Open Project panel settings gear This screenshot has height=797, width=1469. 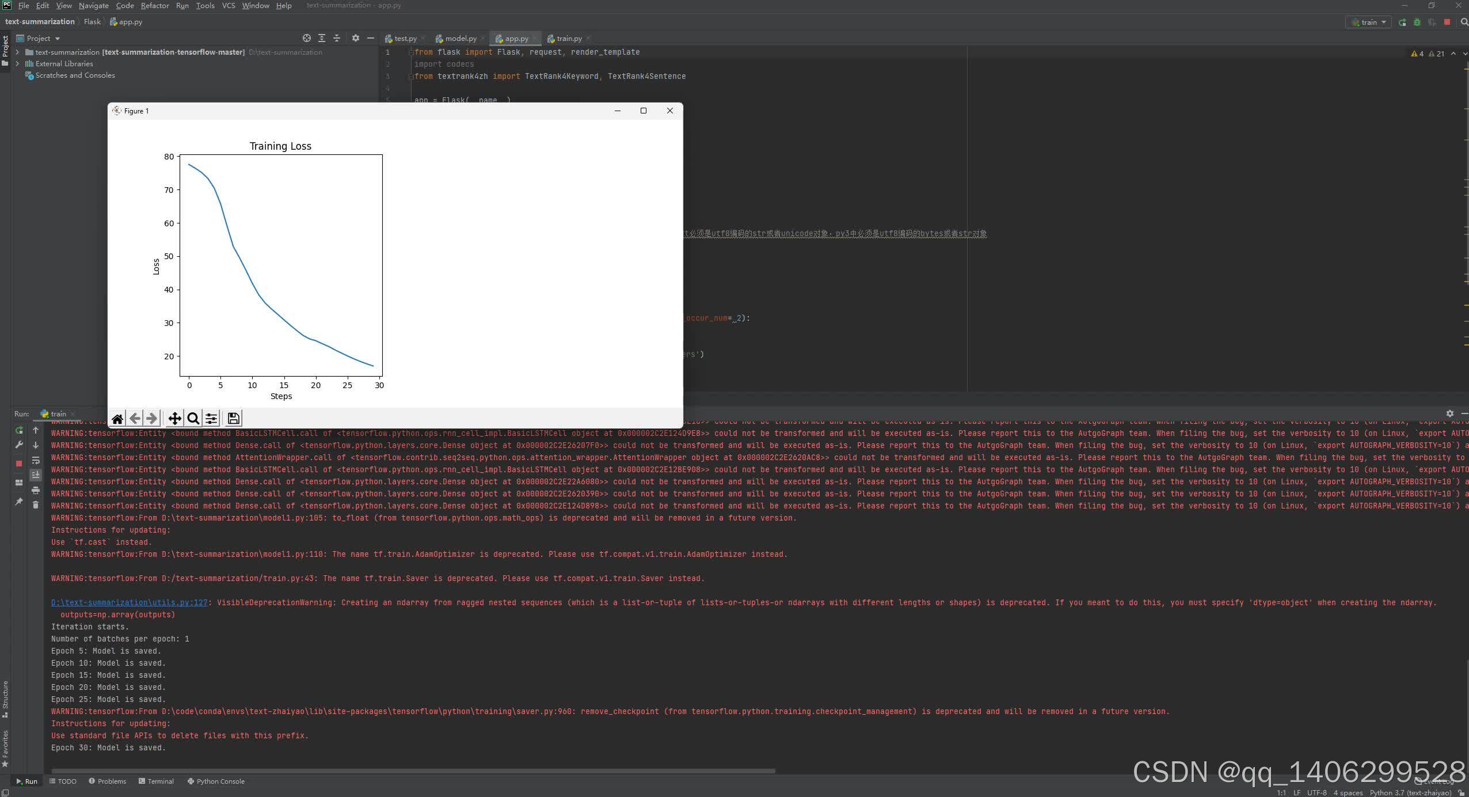click(356, 38)
